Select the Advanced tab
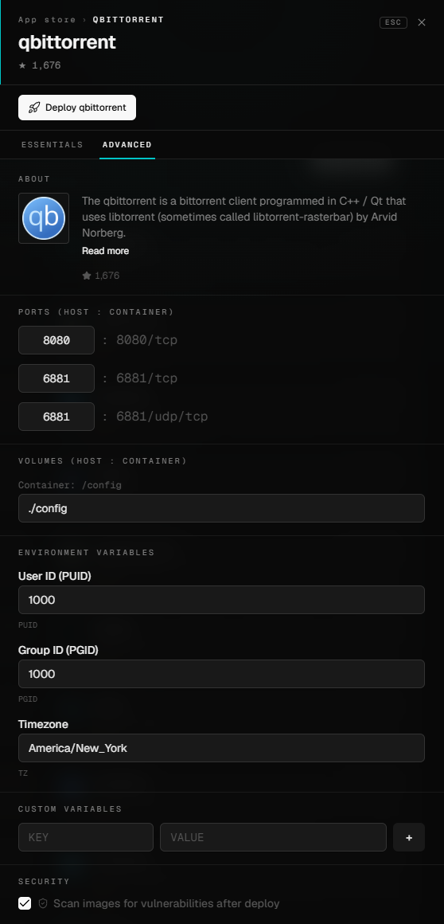The image size is (444, 924). click(x=127, y=144)
